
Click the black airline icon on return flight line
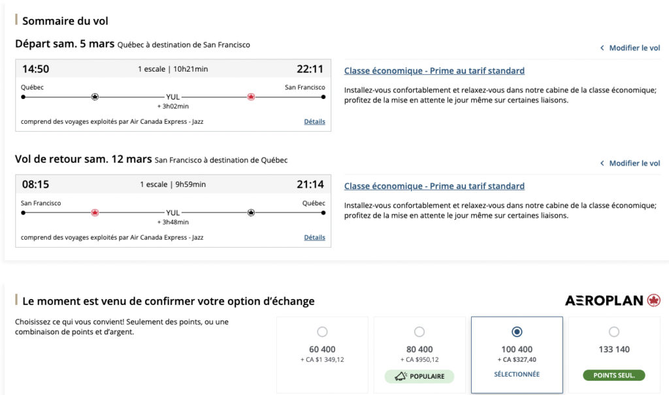pyautogui.click(x=251, y=212)
